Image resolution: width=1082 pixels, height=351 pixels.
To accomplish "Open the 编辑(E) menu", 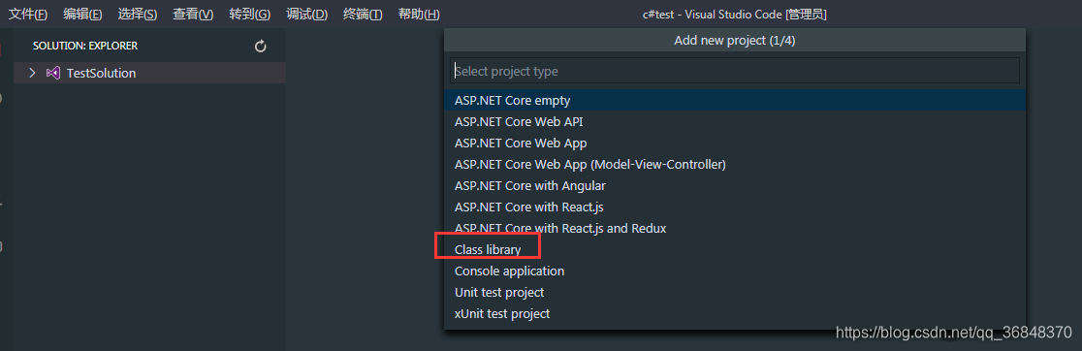I will click(82, 14).
